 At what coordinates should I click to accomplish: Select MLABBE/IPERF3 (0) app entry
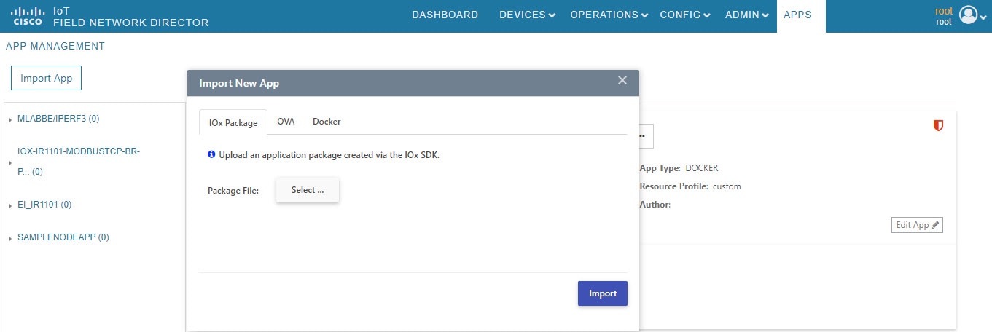[x=58, y=119]
